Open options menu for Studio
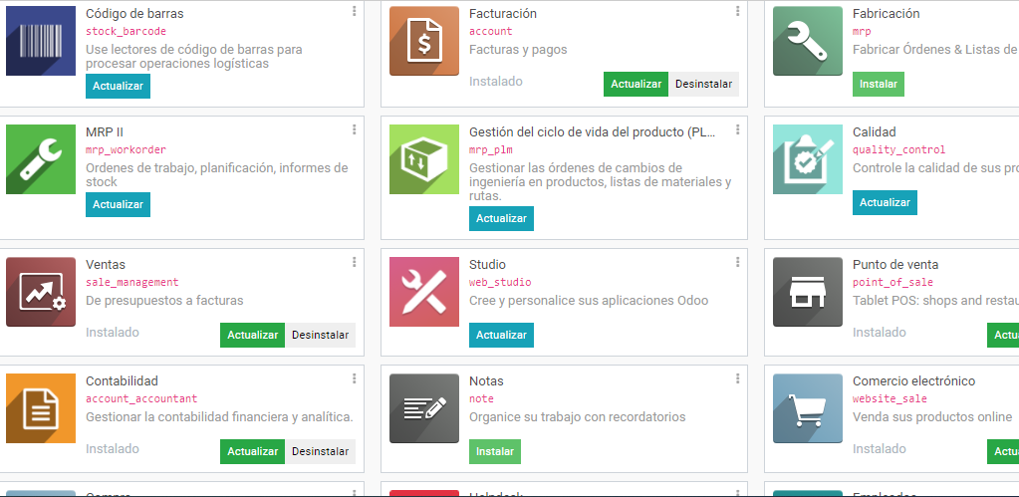Image resolution: width=1019 pixels, height=497 pixels. coord(738,262)
